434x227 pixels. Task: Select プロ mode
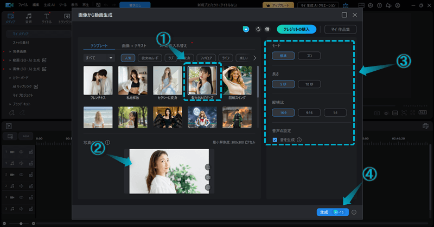pos(309,56)
